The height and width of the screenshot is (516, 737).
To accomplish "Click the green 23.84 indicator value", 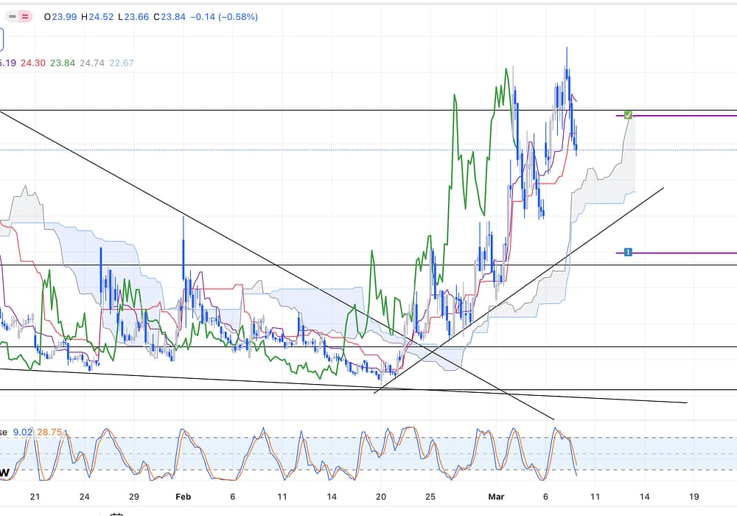I will (x=62, y=63).
